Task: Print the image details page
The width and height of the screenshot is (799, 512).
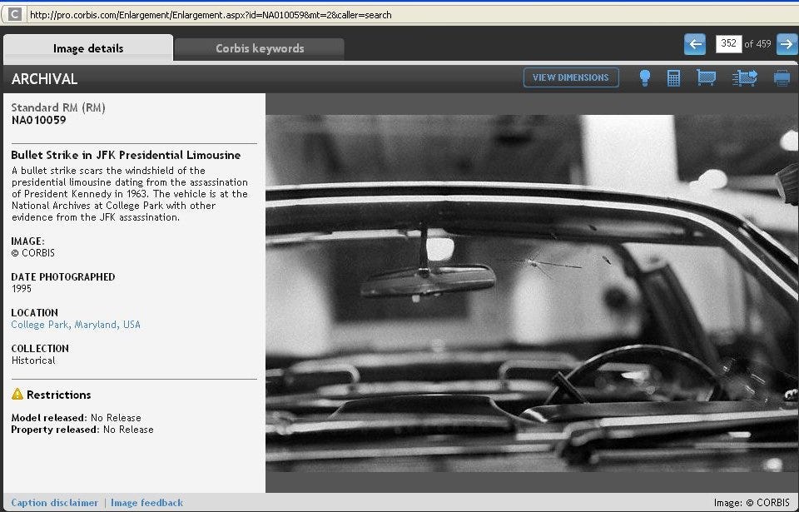Action: 782,78
